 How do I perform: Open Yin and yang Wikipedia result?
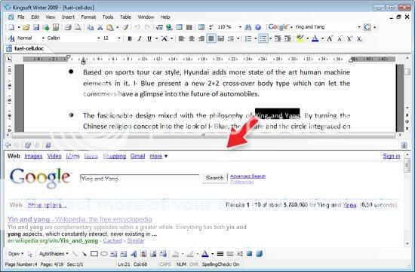pyautogui.click(x=80, y=219)
